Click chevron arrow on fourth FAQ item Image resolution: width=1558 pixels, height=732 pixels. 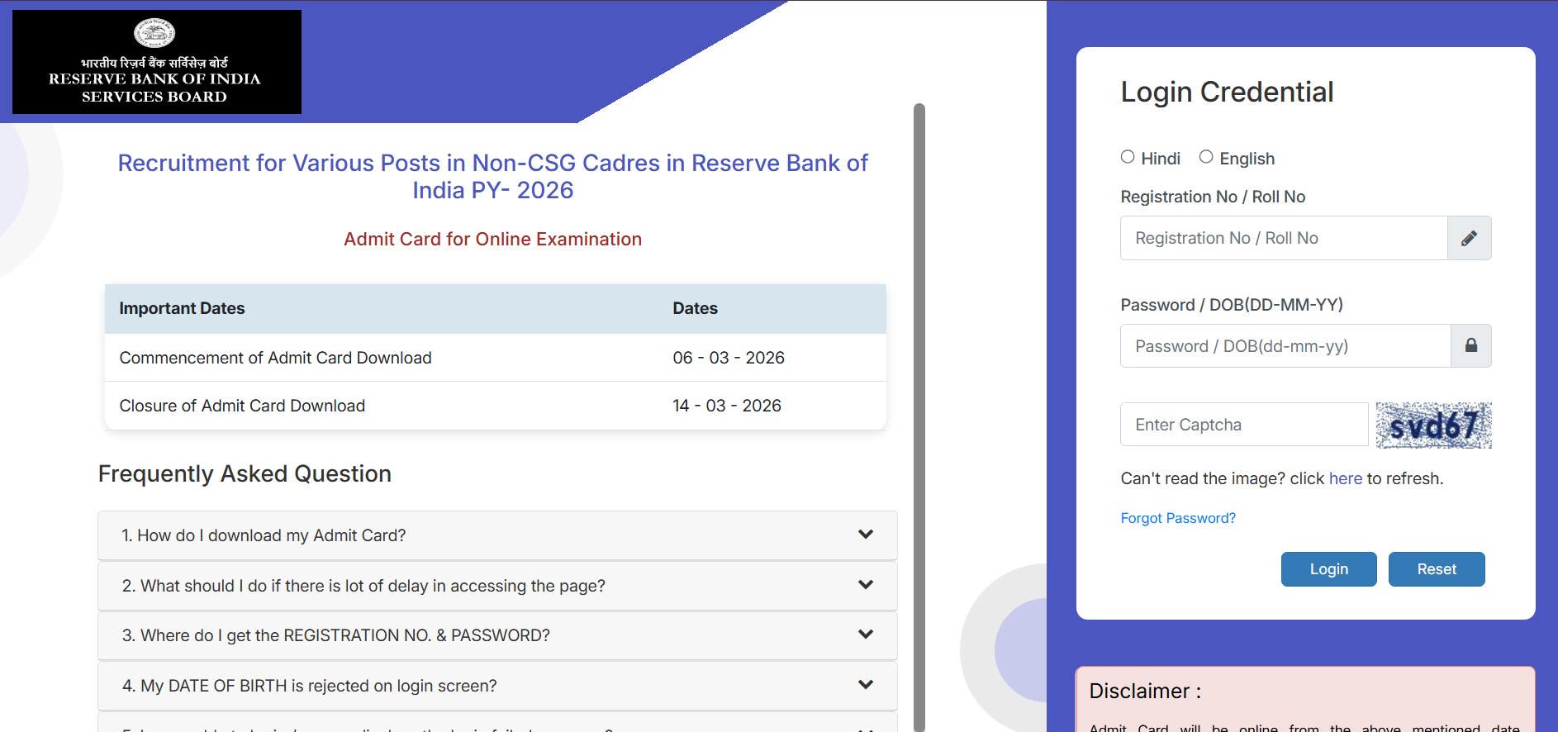[x=865, y=685]
